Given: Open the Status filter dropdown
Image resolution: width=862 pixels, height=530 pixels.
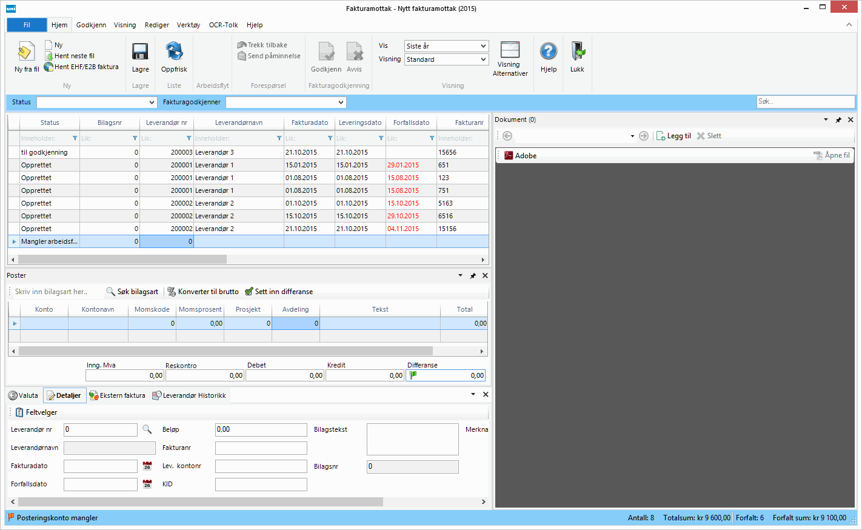Looking at the screenshot, I should click(152, 102).
